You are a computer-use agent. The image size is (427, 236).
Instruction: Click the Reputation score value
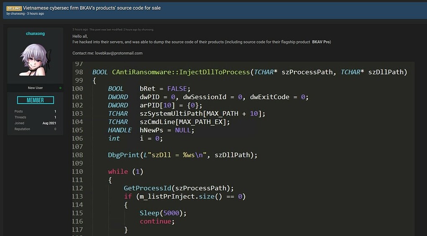point(55,129)
